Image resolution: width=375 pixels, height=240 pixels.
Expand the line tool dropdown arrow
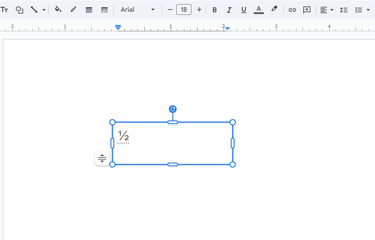pos(44,10)
